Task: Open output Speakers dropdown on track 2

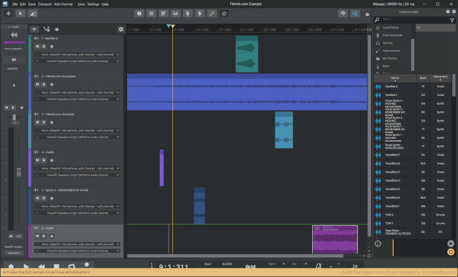Action: pos(118,98)
